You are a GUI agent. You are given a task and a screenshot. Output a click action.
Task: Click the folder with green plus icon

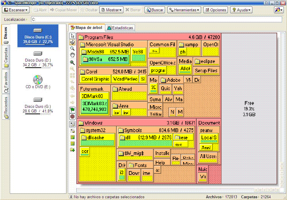(x=72, y=150)
